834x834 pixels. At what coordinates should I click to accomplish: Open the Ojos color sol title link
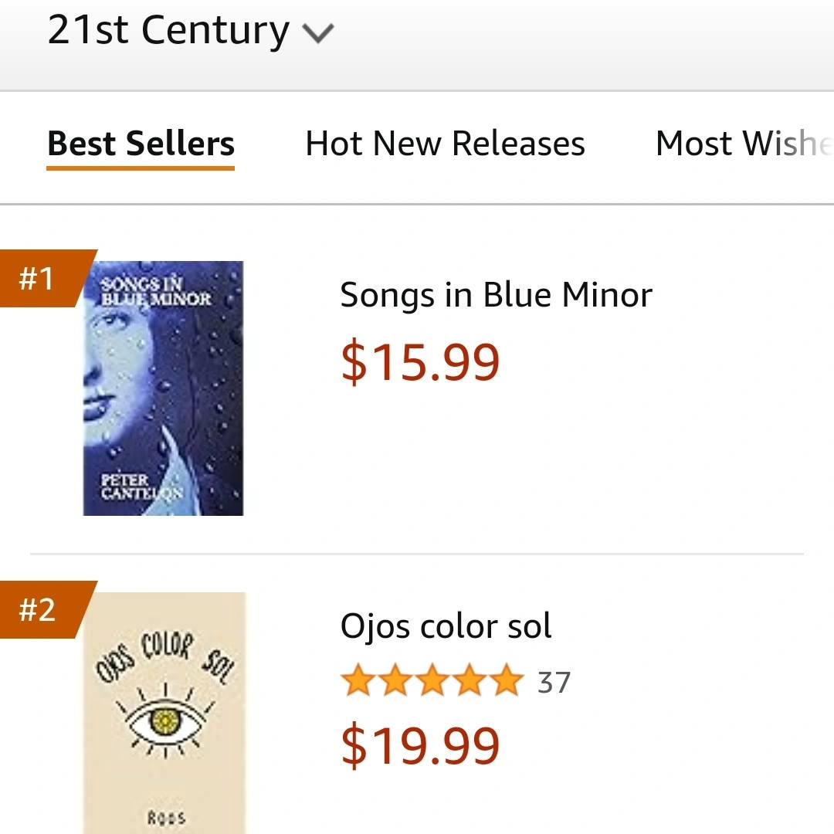coord(446,626)
